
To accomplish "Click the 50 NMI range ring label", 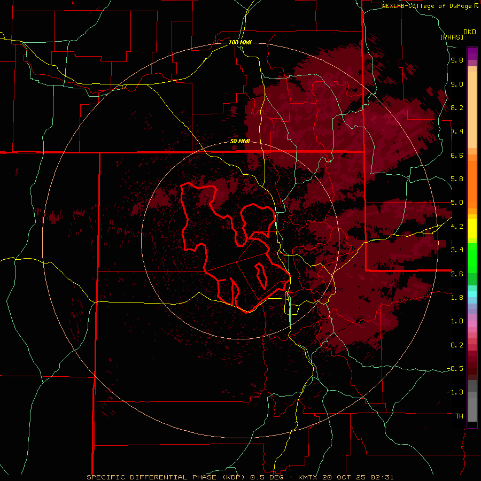I will click(x=240, y=142).
